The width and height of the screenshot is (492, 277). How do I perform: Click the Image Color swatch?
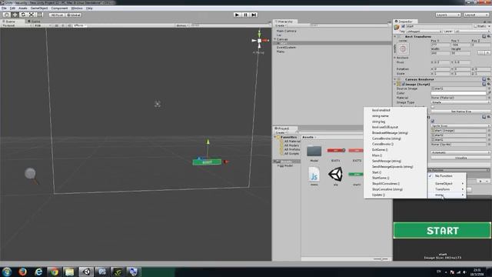[458, 93]
